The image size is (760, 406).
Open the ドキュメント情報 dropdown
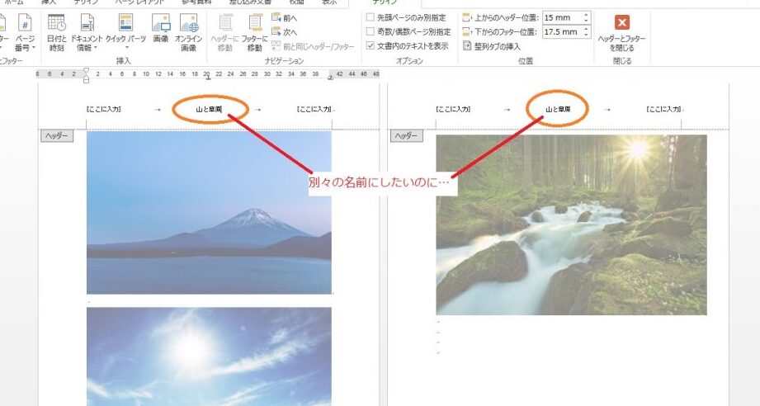tap(87, 33)
